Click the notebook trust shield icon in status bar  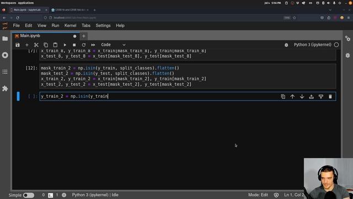276,195
